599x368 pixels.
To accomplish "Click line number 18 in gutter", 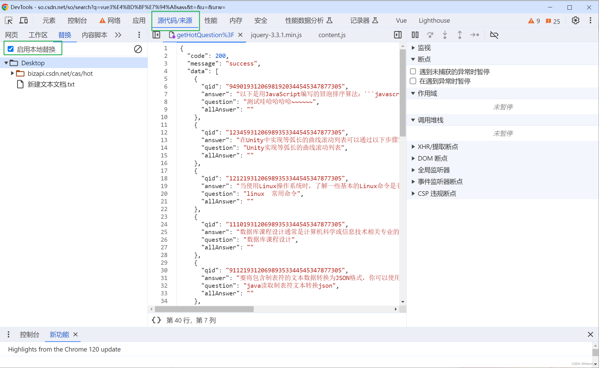I will [164, 178].
